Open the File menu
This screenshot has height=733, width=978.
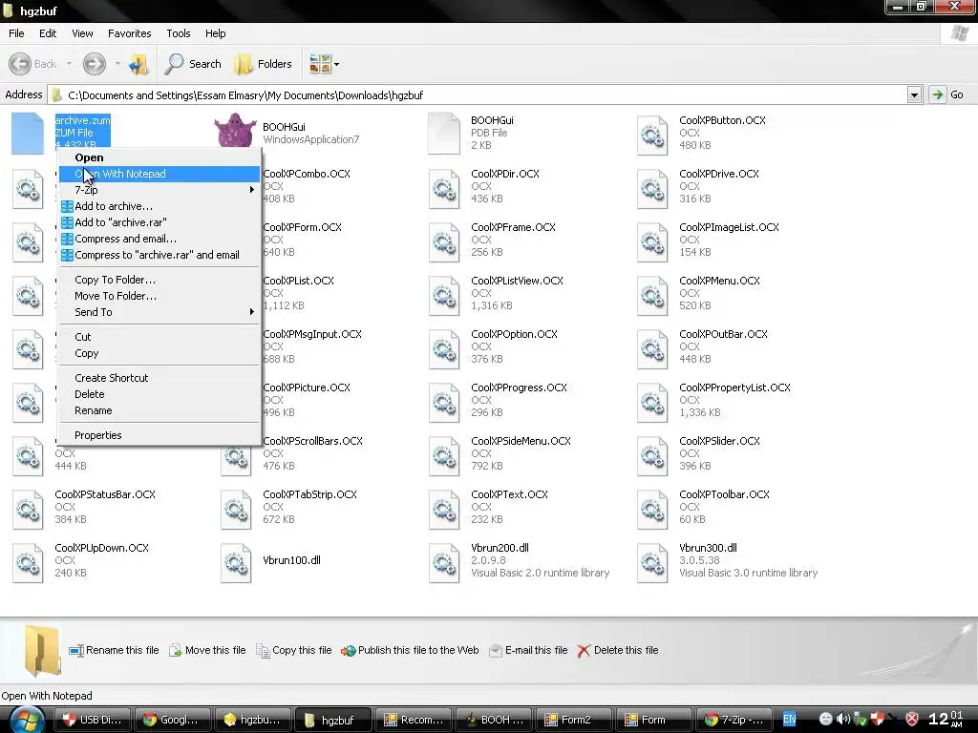17,33
